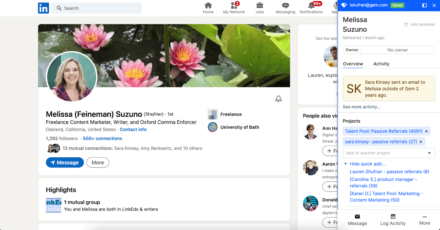Click the 1,292 followers text
The image size is (440, 230).
62,138
